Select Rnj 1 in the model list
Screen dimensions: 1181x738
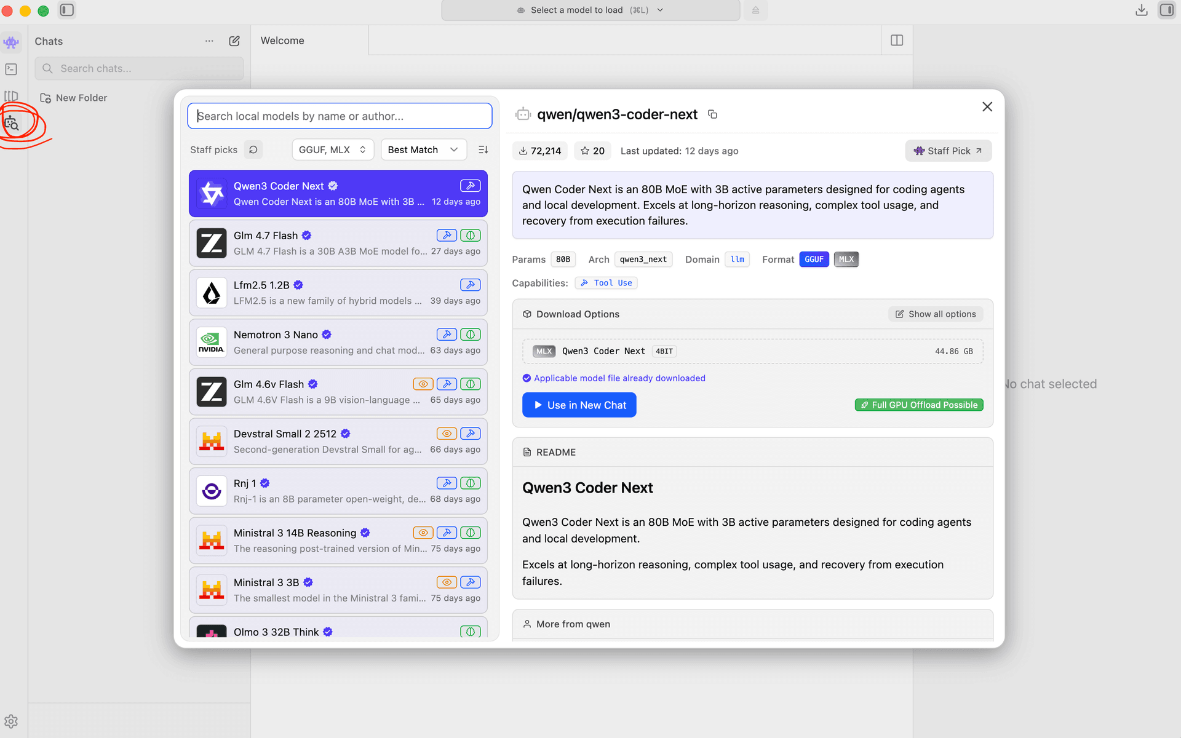click(338, 491)
